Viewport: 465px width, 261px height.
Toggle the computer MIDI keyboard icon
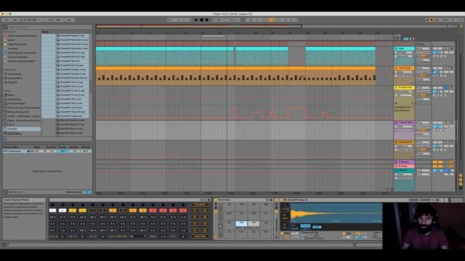[432, 20]
